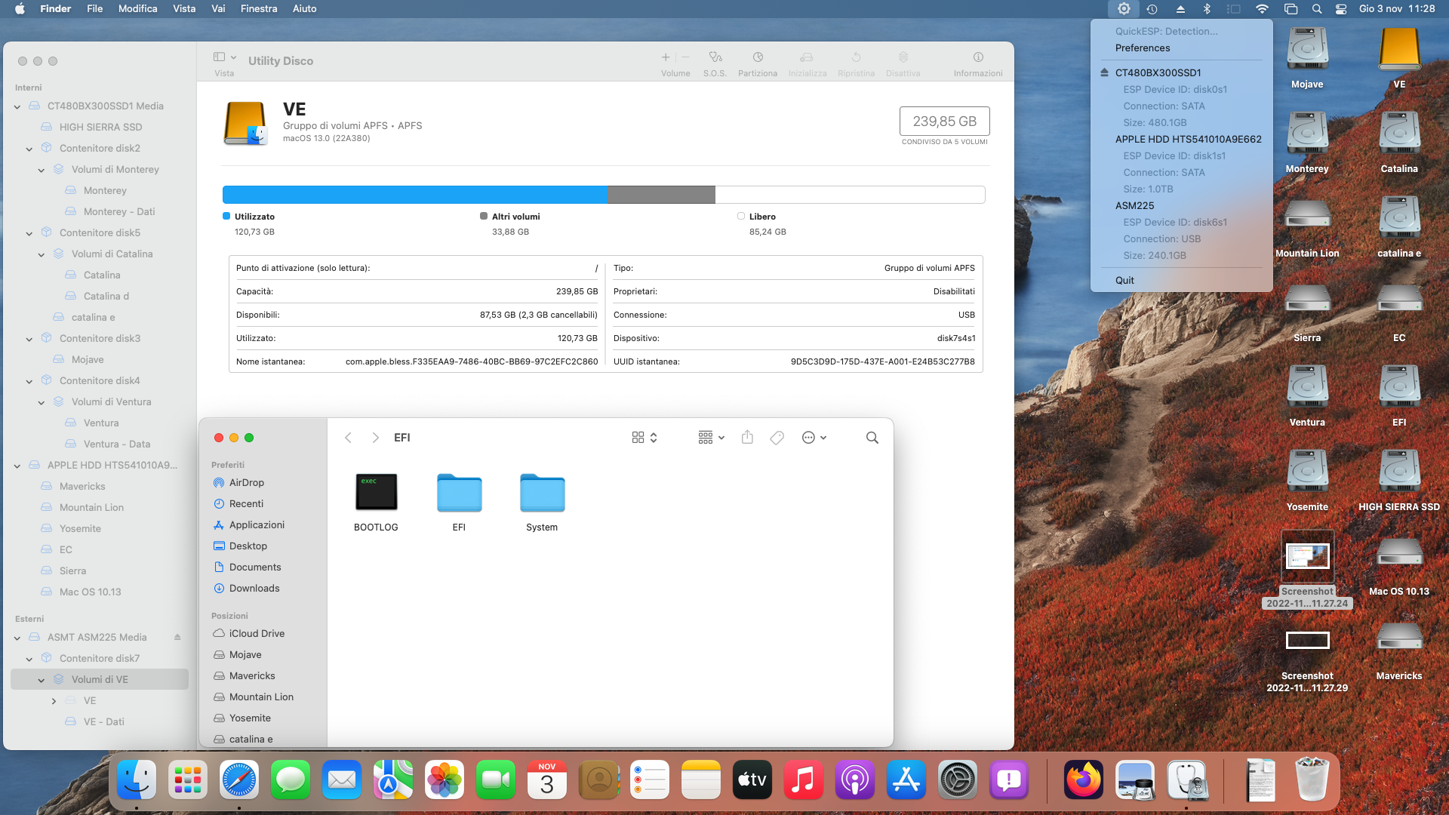The width and height of the screenshot is (1449, 815).
Task: Eject ASMT ASM225 Media in sidebar
Action: (x=177, y=637)
